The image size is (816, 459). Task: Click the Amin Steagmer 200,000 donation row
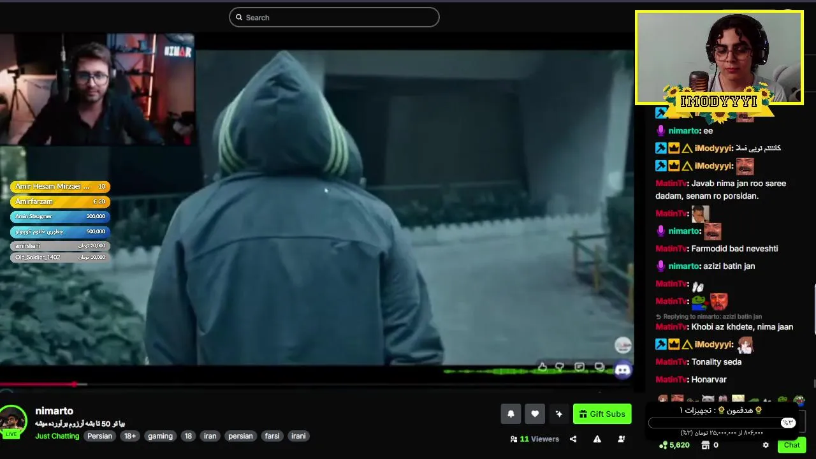60,217
